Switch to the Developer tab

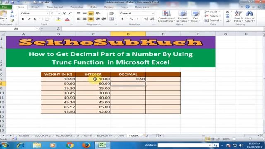click(x=142, y=7)
